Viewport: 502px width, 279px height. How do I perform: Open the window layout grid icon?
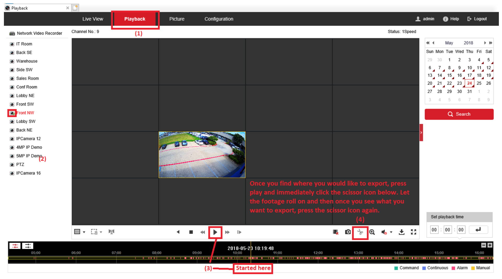tap(77, 232)
